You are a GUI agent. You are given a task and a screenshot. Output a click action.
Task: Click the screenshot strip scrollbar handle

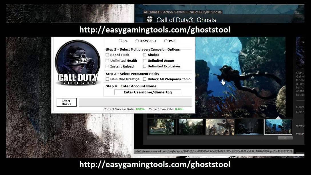[285, 138]
